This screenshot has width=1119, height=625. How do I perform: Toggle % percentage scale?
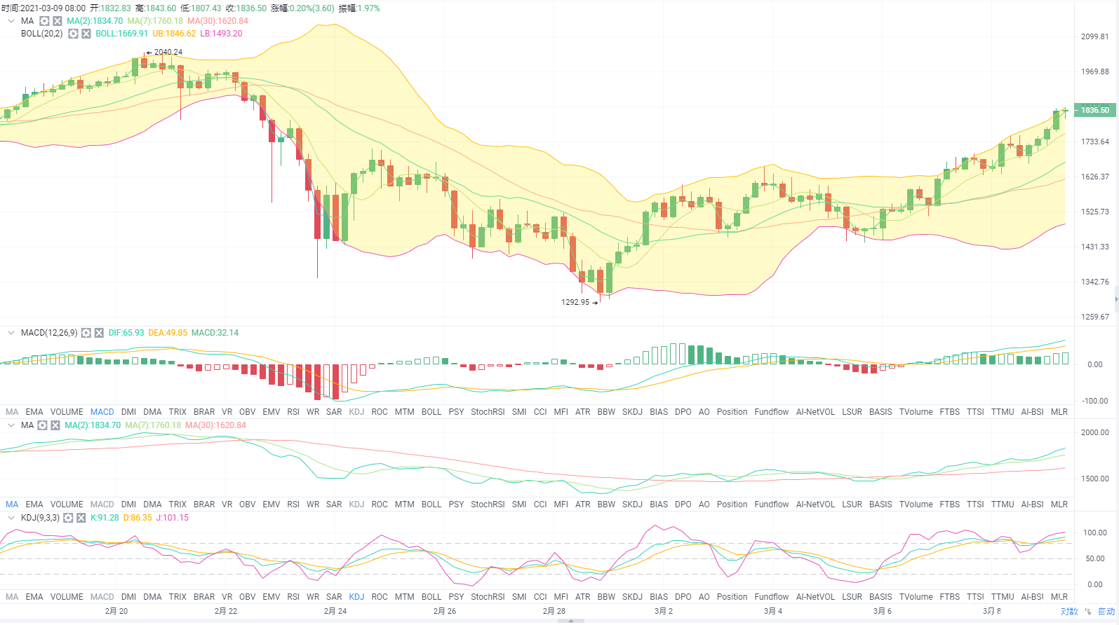1088,612
